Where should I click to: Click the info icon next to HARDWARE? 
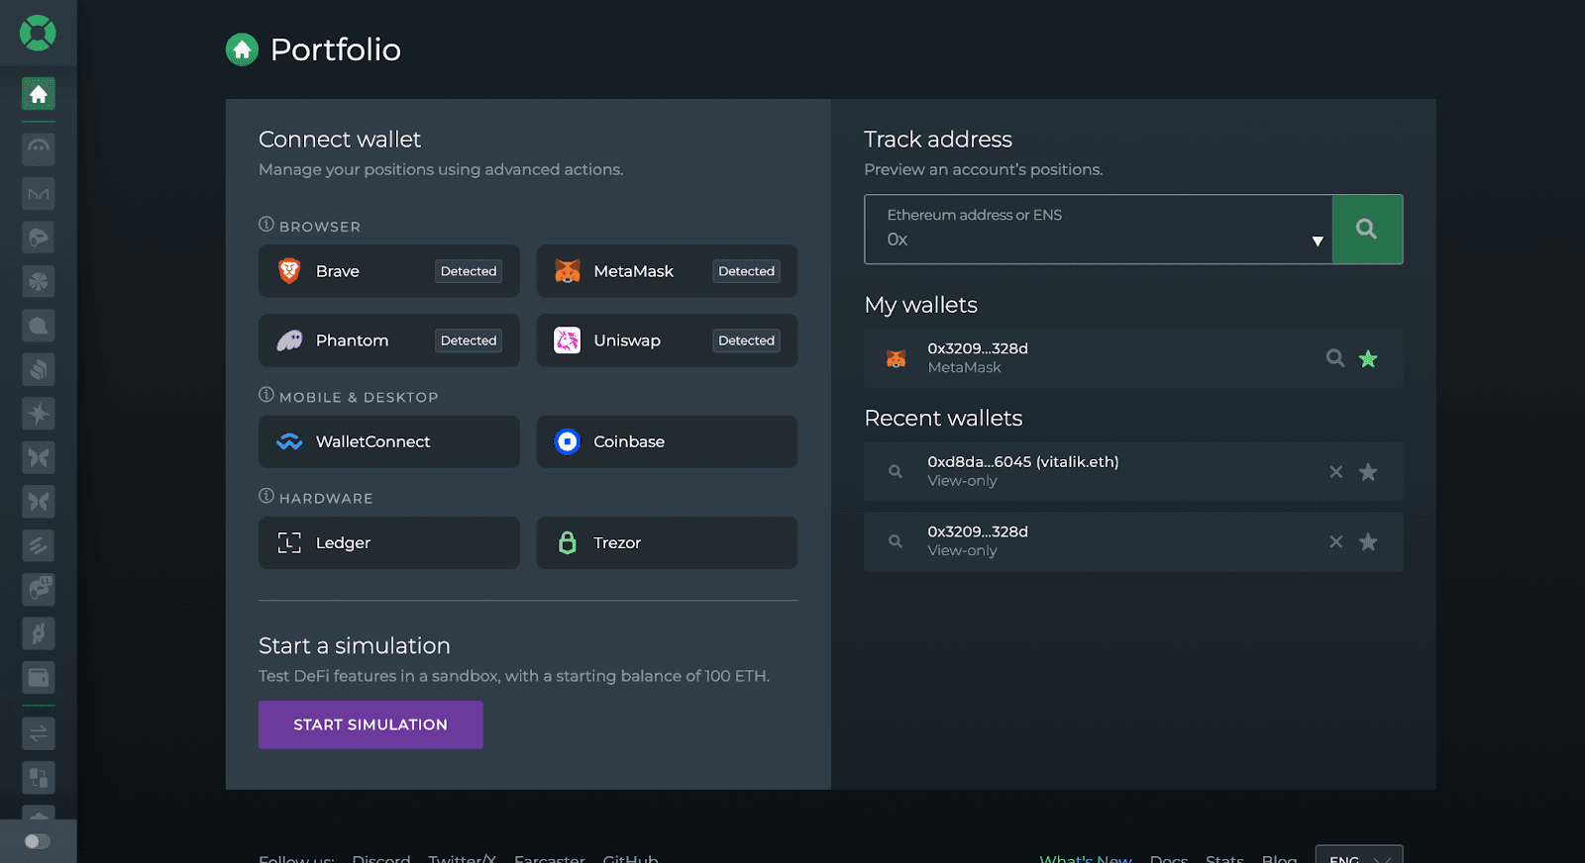(x=266, y=496)
